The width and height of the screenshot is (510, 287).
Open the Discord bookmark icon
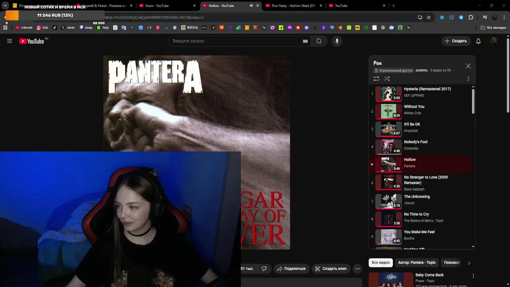[306, 28]
